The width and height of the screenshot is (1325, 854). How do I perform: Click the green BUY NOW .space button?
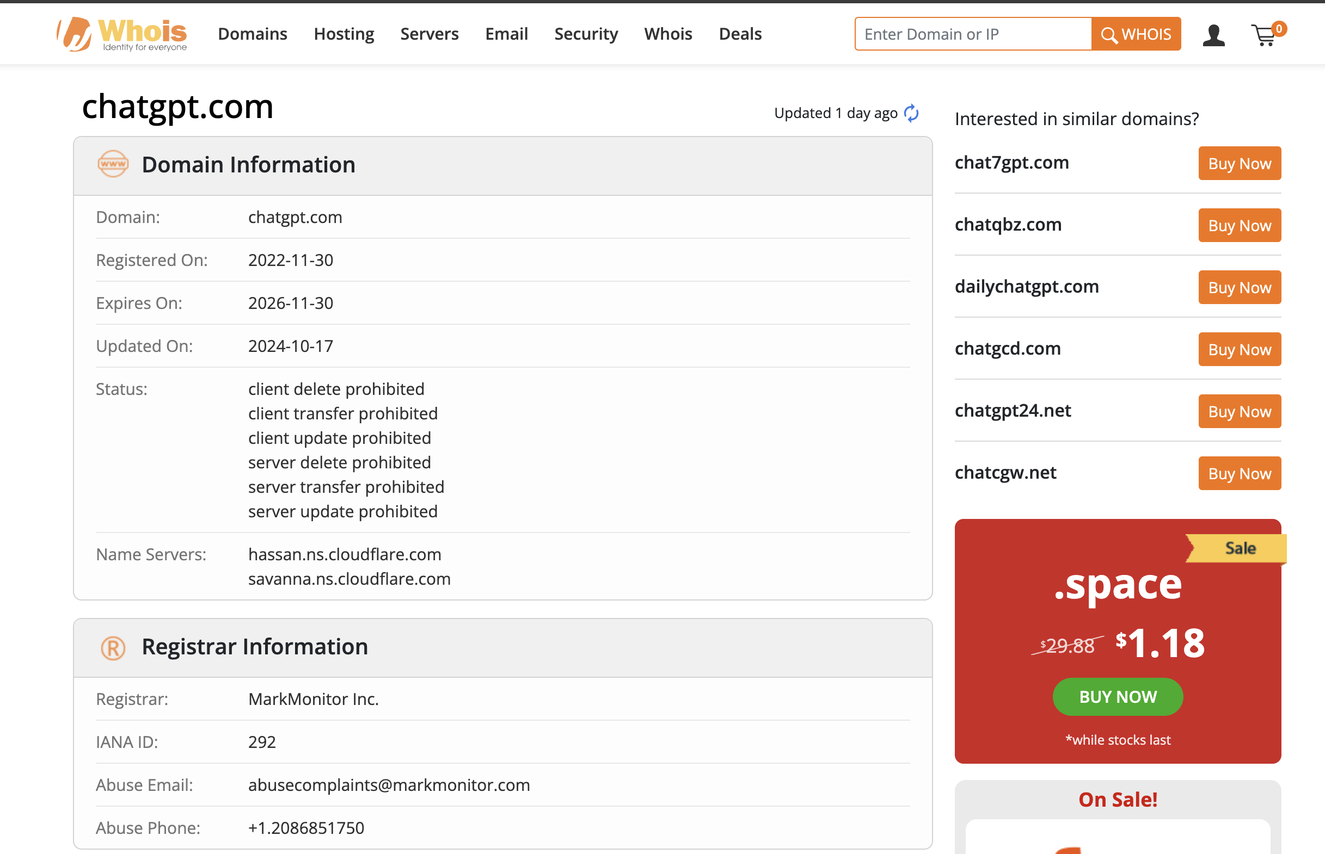point(1118,696)
